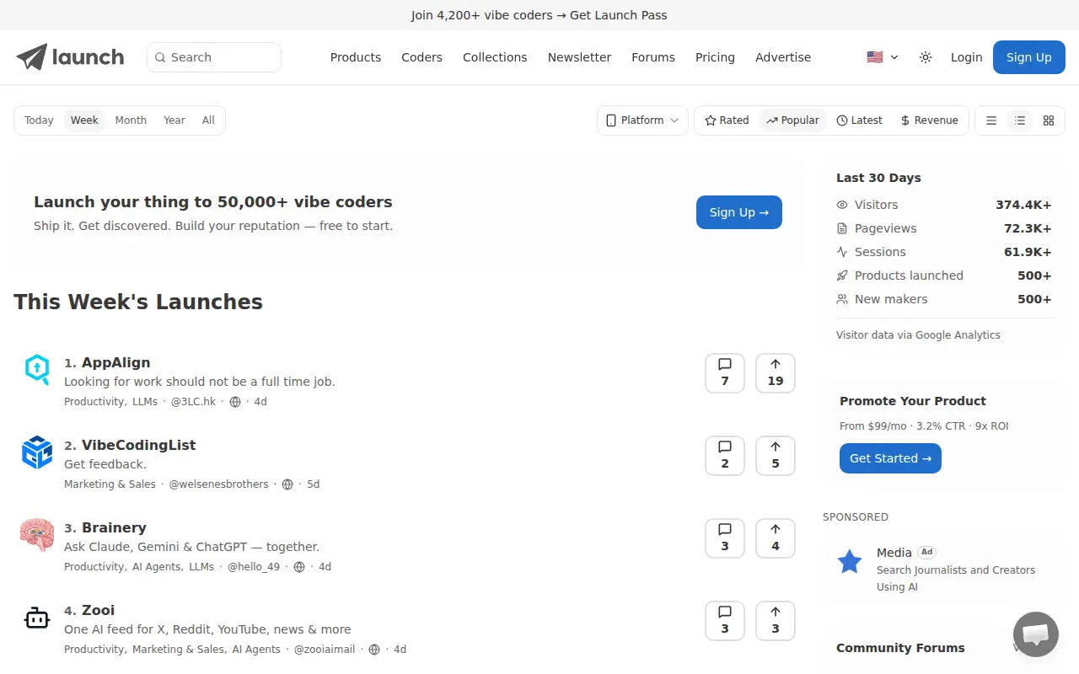Open the Brainery product title
The image size is (1079, 674).
tap(114, 527)
